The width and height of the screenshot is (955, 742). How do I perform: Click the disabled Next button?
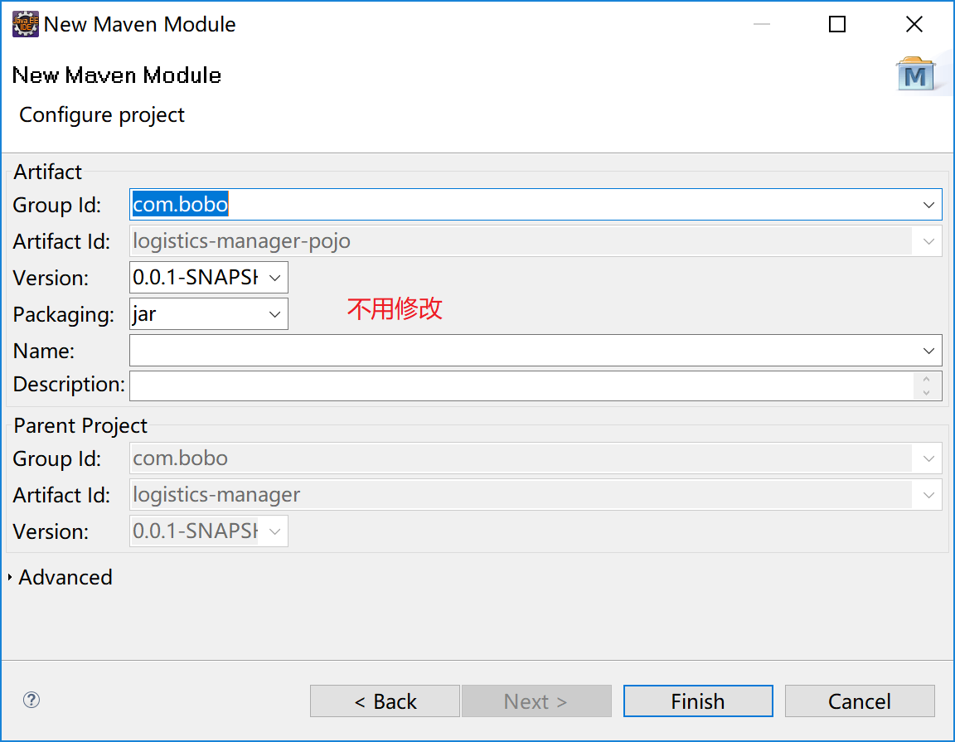tap(536, 701)
